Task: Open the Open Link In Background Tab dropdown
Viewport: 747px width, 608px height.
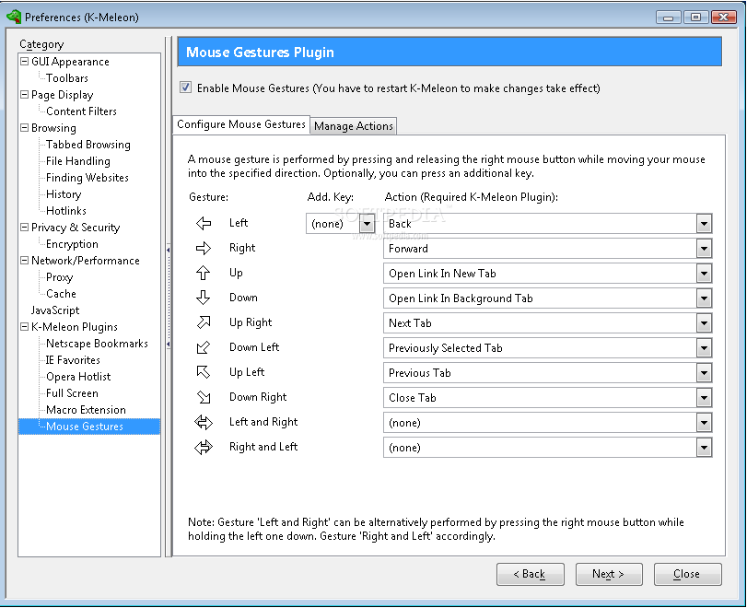Action: [704, 298]
